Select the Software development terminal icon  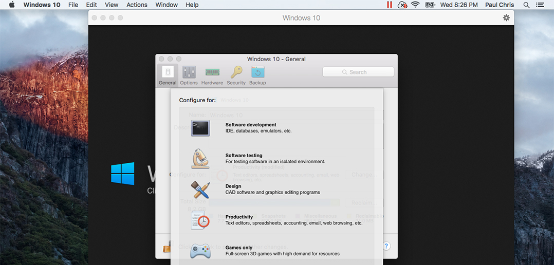200,128
